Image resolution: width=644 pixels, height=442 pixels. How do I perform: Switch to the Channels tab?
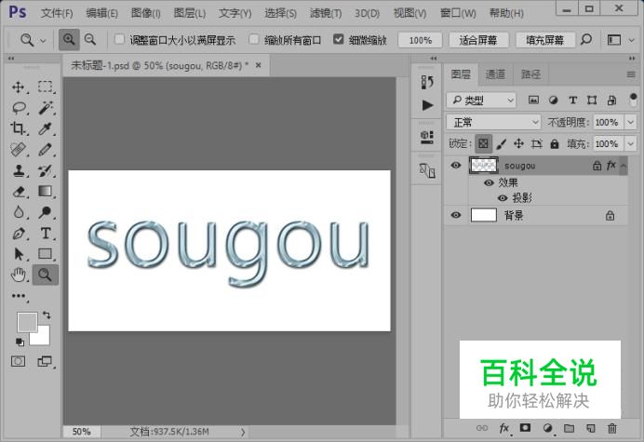[495, 74]
